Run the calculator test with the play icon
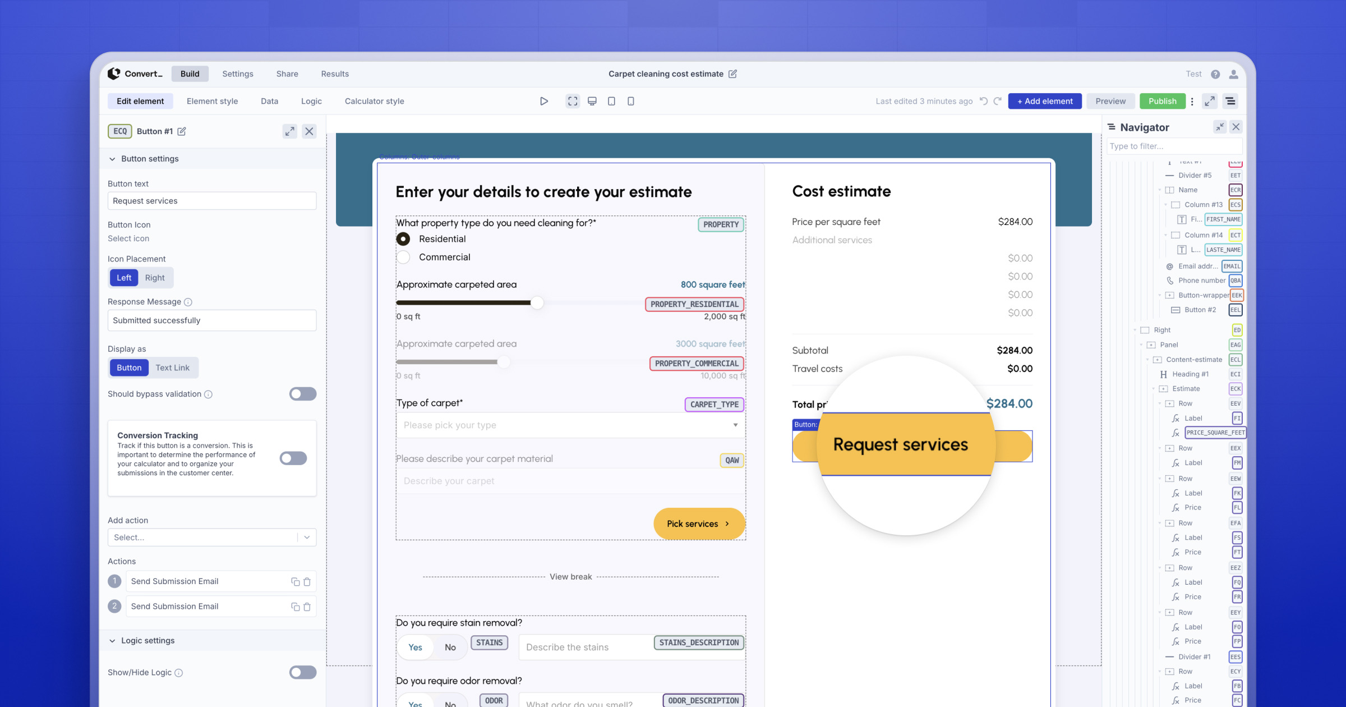 point(543,101)
